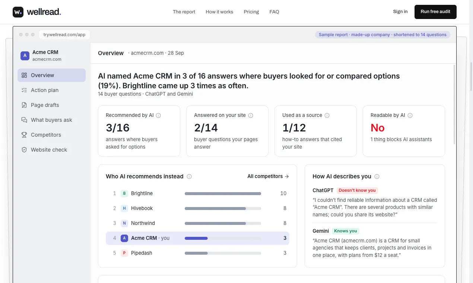Click the Northwind badge icon
Screen dimensions: 473x283
point(124,223)
